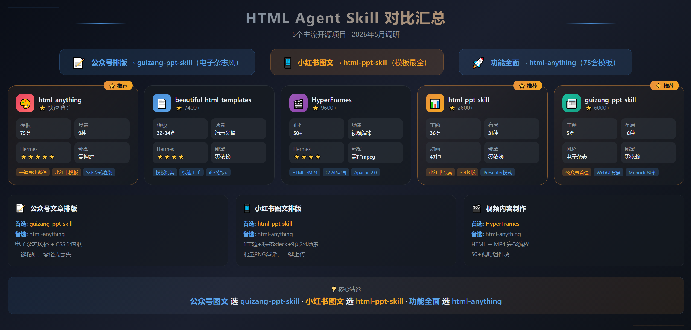Click the guizang-ppt-skill card title

[610, 100]
